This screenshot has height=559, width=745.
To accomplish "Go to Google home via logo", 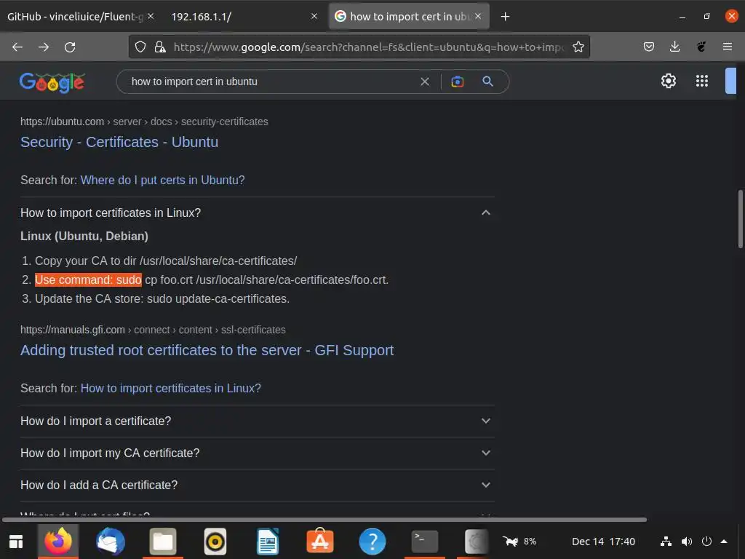I will pyautogui.click(x=52, y=82).
